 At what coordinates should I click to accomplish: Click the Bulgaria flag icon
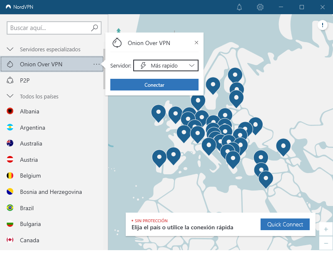tap(10, 224)
